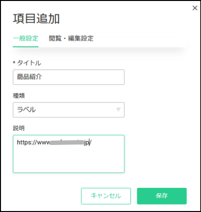Screen dimensions: 201x212
Task: Open the 種類 dropdown showing ラベル
Action: click(68, 110)
